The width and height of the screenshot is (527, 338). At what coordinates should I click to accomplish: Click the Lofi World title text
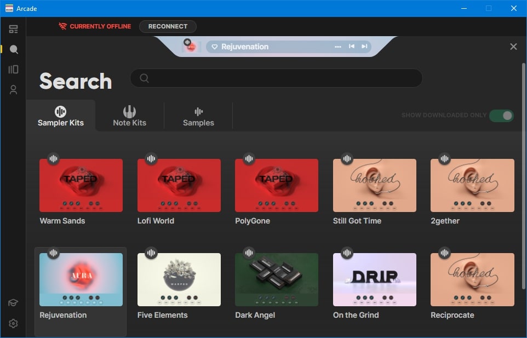156,221
